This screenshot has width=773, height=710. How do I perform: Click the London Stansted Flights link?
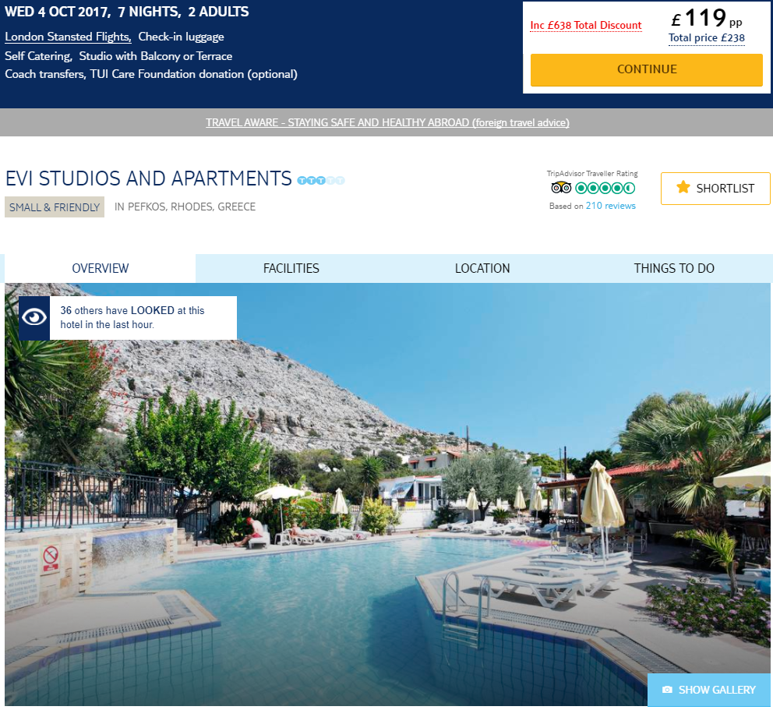[x=68, y=37]
